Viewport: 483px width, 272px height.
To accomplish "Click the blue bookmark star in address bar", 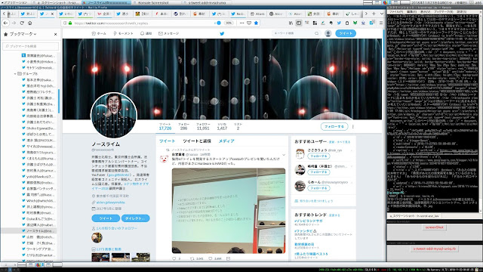I will click(x=256, y=23).
